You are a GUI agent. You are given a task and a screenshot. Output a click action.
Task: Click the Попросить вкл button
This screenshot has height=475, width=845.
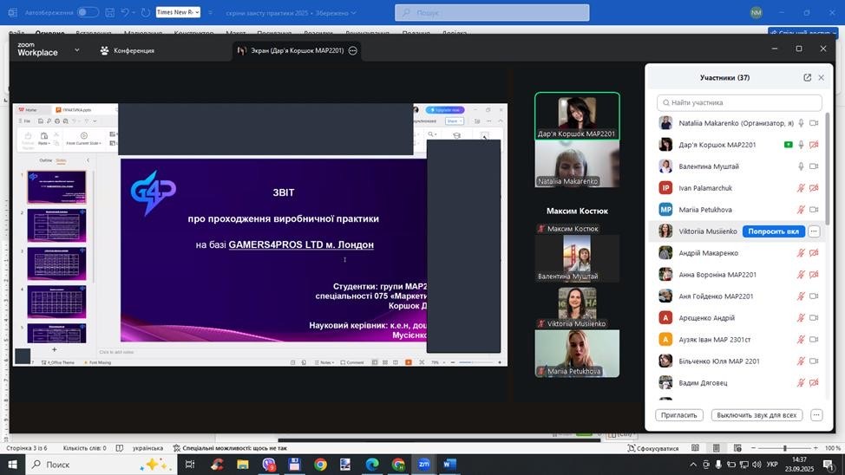coord(773,231)
